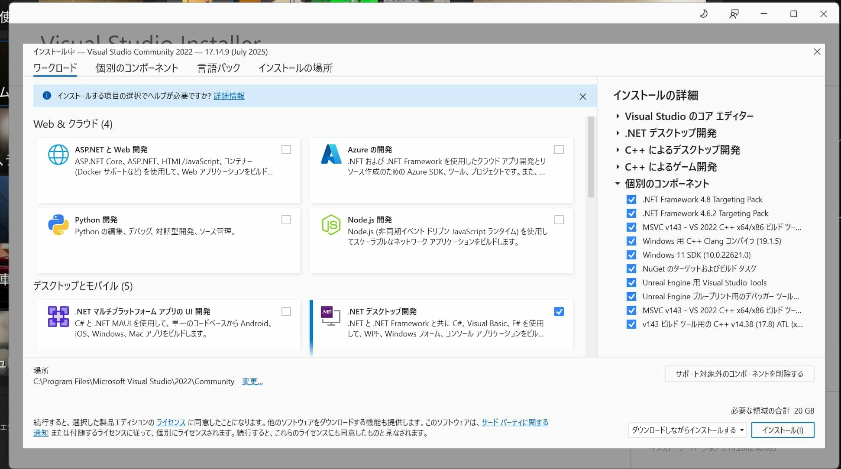Screen dimensions: 841x469
Task: Click the info icon in the blue banner
Action: point(47,95)
